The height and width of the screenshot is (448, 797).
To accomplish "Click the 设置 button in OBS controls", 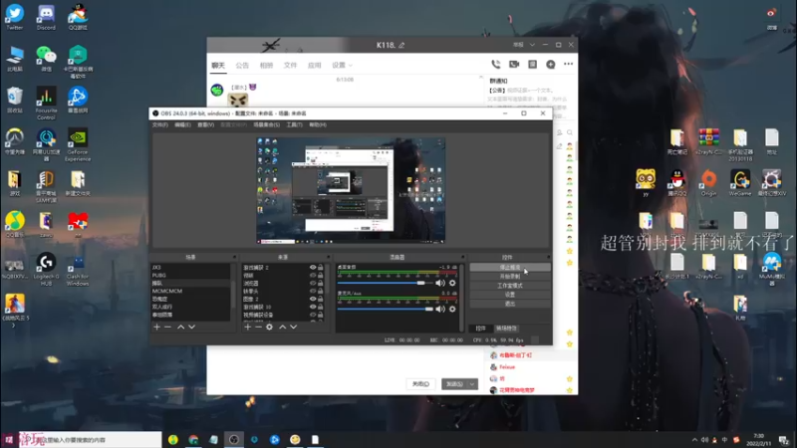I will coord(510,295).
